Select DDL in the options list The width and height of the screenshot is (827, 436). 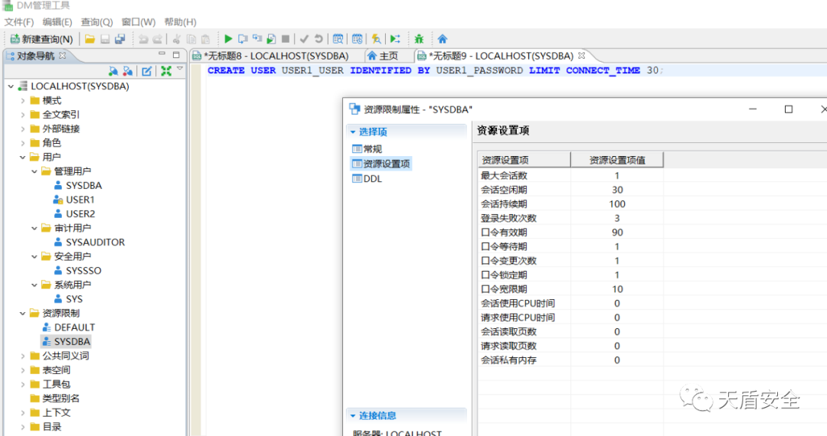(372, 178)
